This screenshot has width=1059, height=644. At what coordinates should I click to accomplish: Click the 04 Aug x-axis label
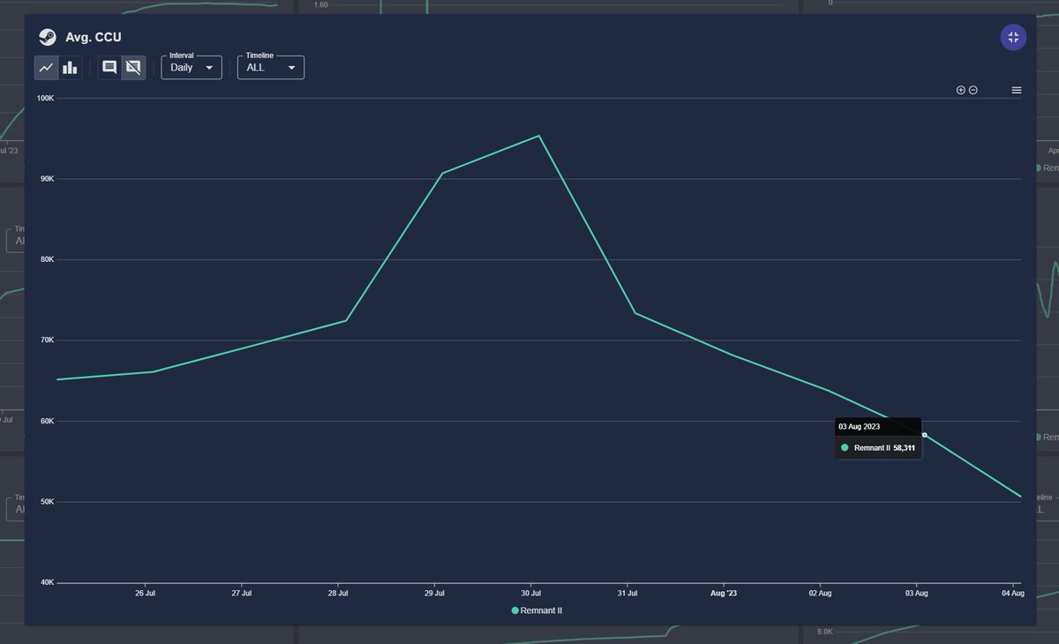1012,594
